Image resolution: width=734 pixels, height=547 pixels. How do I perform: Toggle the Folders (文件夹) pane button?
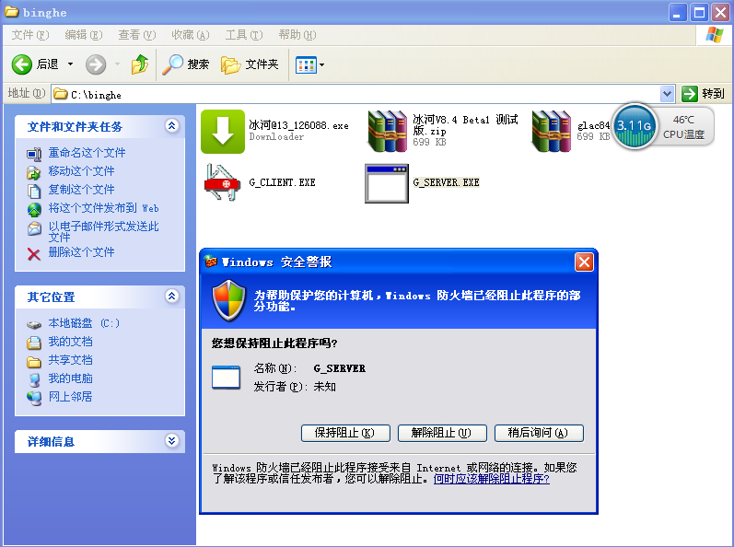[x=250, y=64]
